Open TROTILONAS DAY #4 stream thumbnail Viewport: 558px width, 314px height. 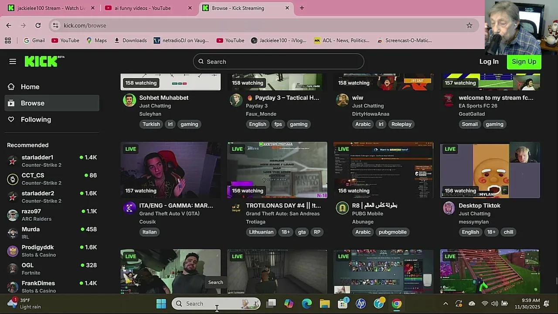(x=277, y=170)
